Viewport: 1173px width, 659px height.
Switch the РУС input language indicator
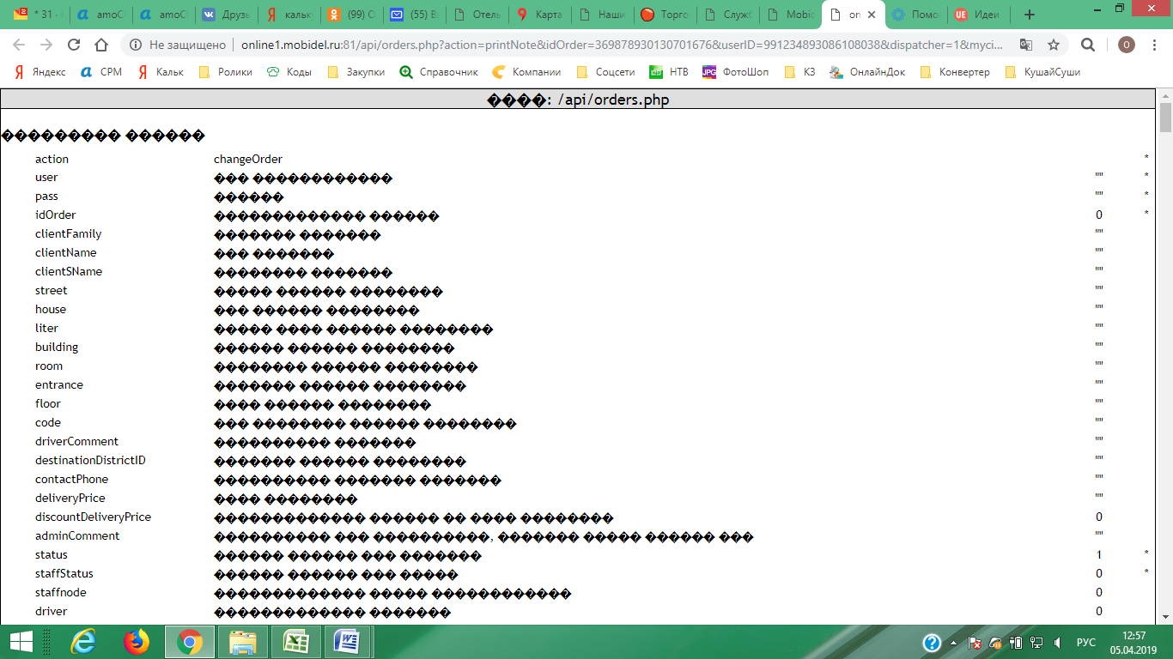pyautogui.click(x=1086, y=643)
